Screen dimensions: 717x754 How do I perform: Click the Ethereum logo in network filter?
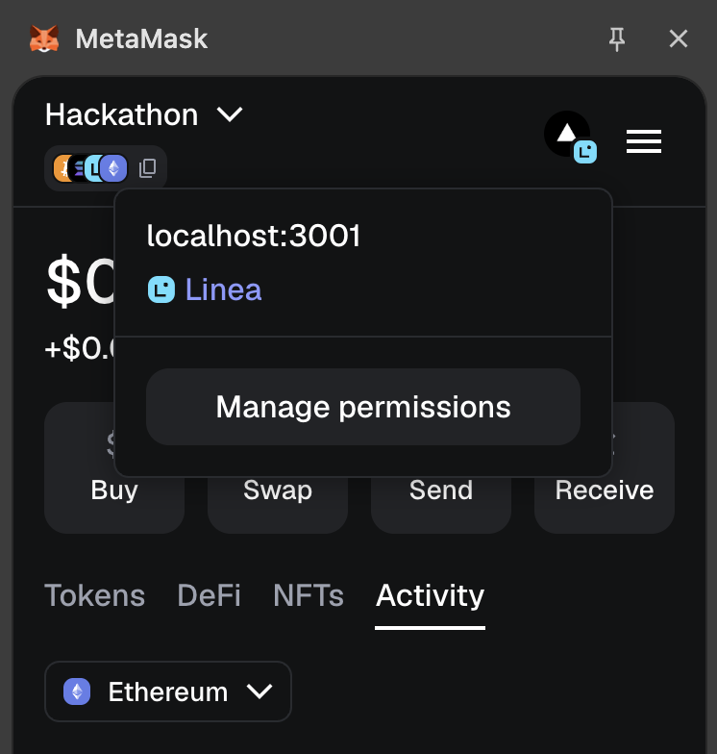coord(76,691)
